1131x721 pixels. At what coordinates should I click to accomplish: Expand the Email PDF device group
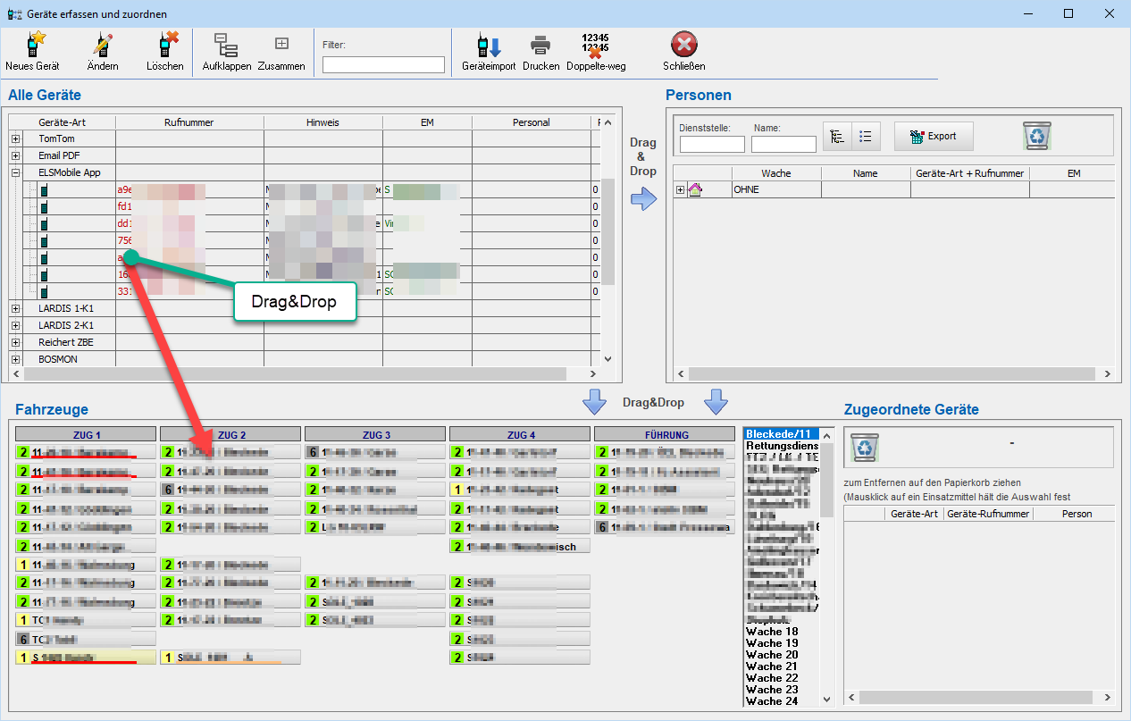[15, 155]
